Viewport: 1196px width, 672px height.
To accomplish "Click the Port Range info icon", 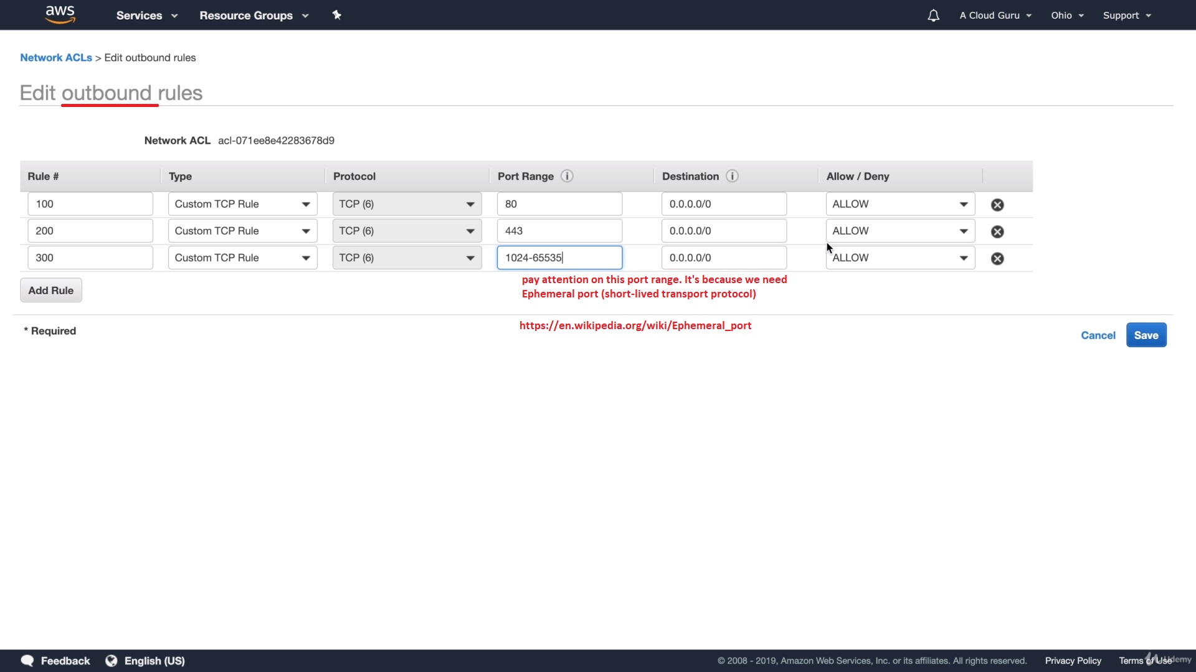I will [566, 176].
